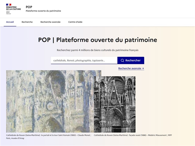
Task: Click the 'Plateforme ouverte du patrimoine' header subtitle
Action: click(43, 11)
